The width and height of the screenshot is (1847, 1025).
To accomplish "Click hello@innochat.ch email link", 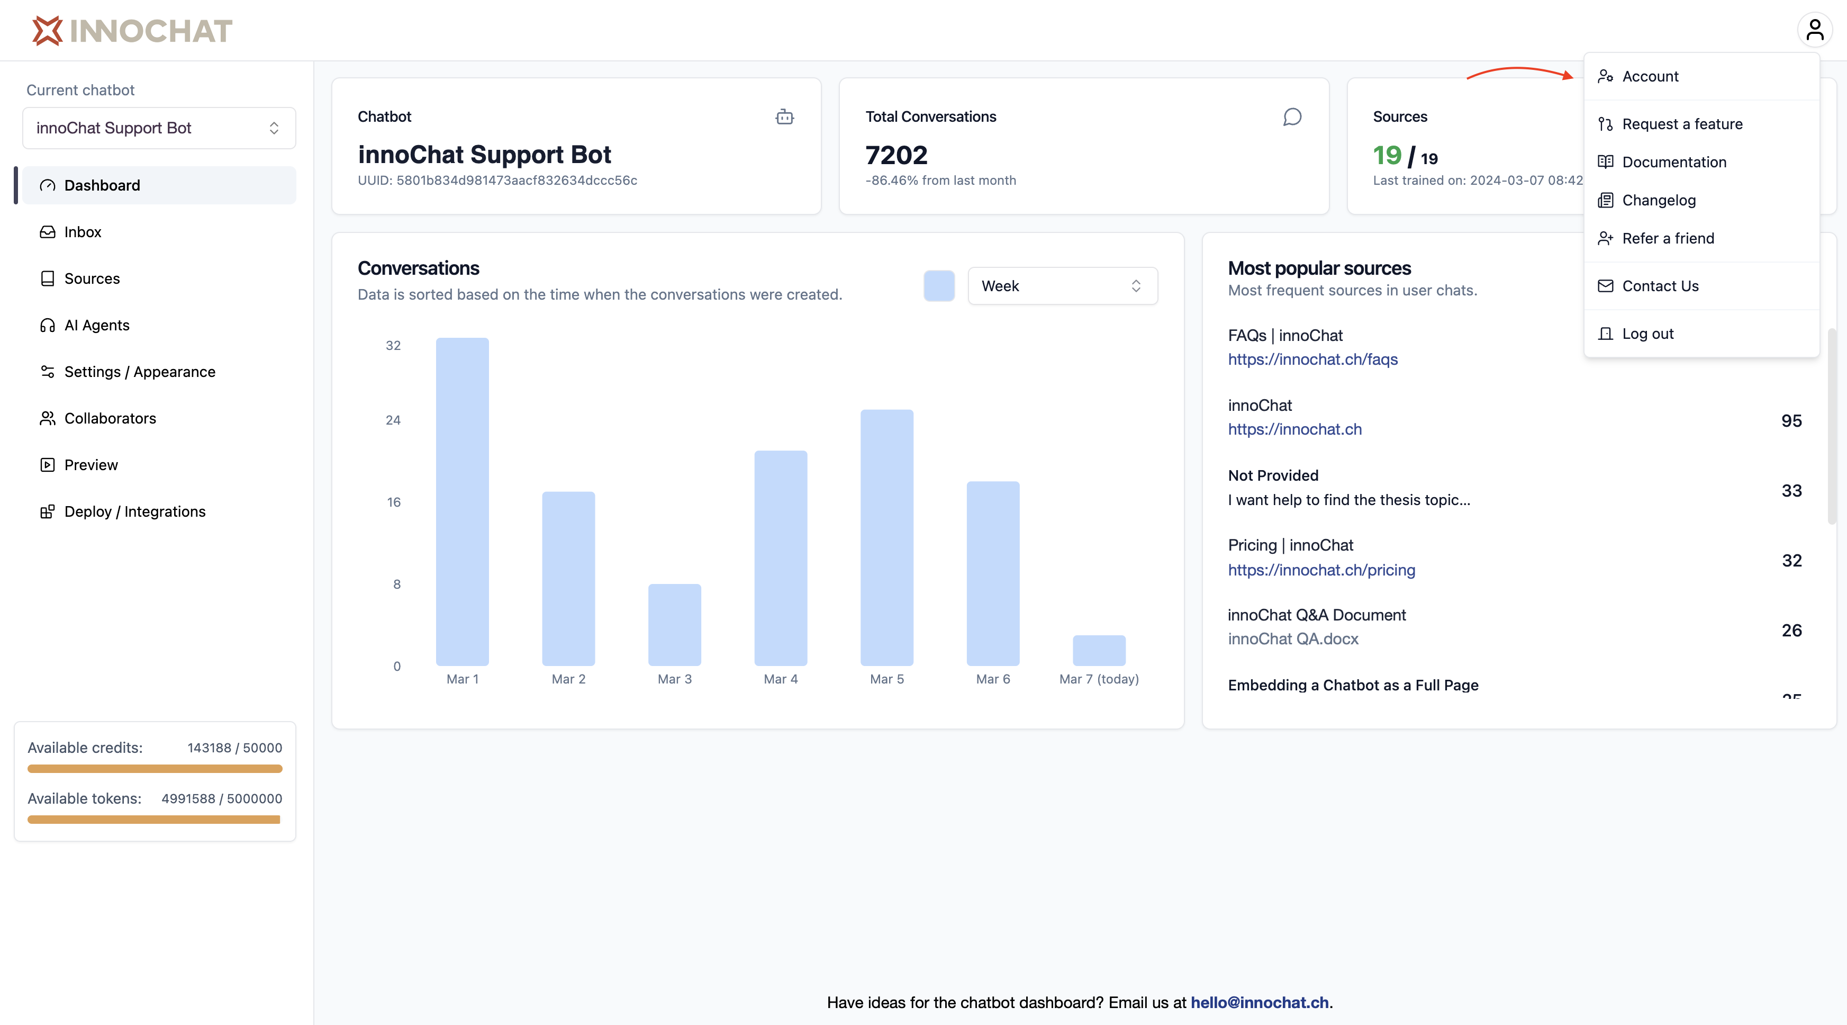I will tap(1259, 1003).
